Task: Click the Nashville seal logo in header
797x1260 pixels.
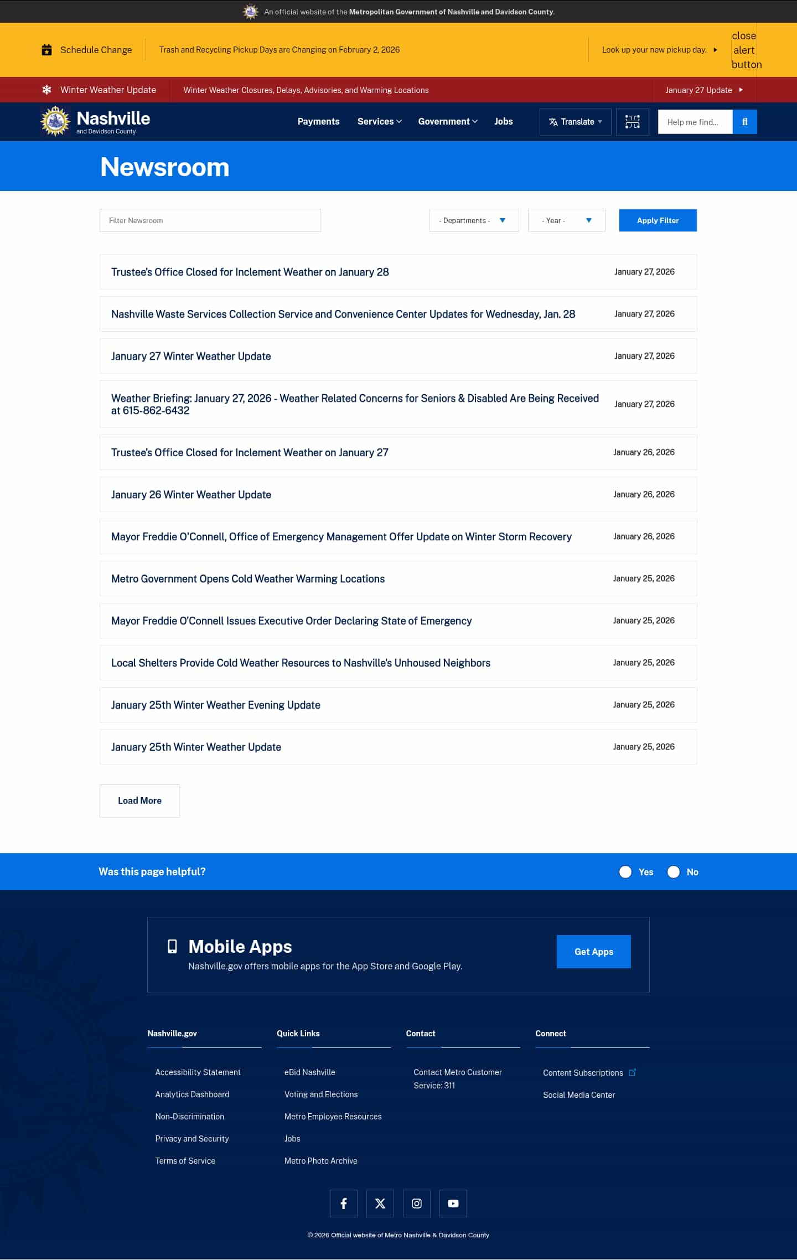Action: point(55,121)
